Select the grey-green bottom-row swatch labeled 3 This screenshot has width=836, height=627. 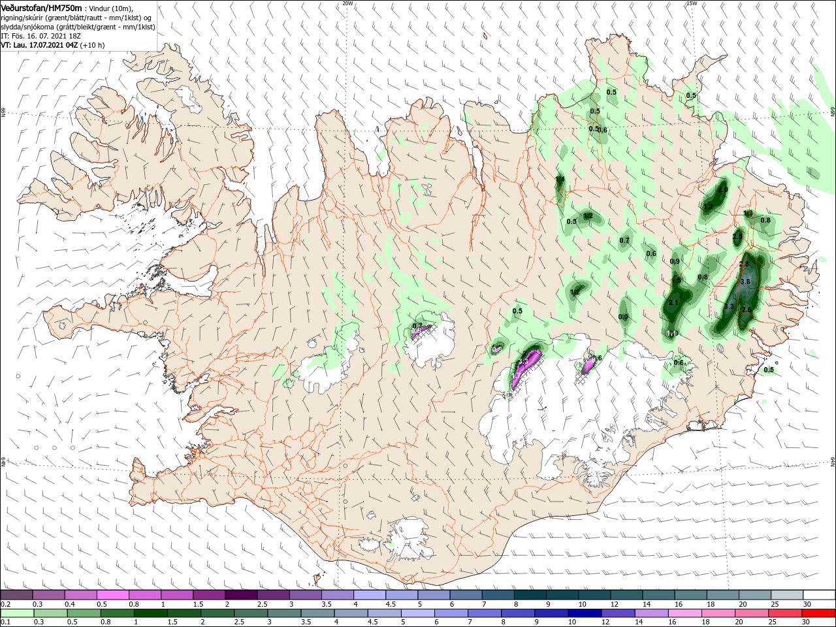283,613
